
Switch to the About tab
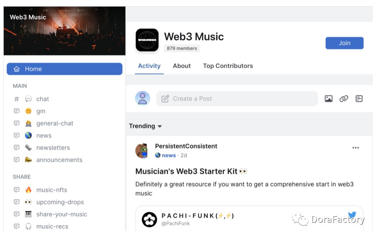pos(182,66)
